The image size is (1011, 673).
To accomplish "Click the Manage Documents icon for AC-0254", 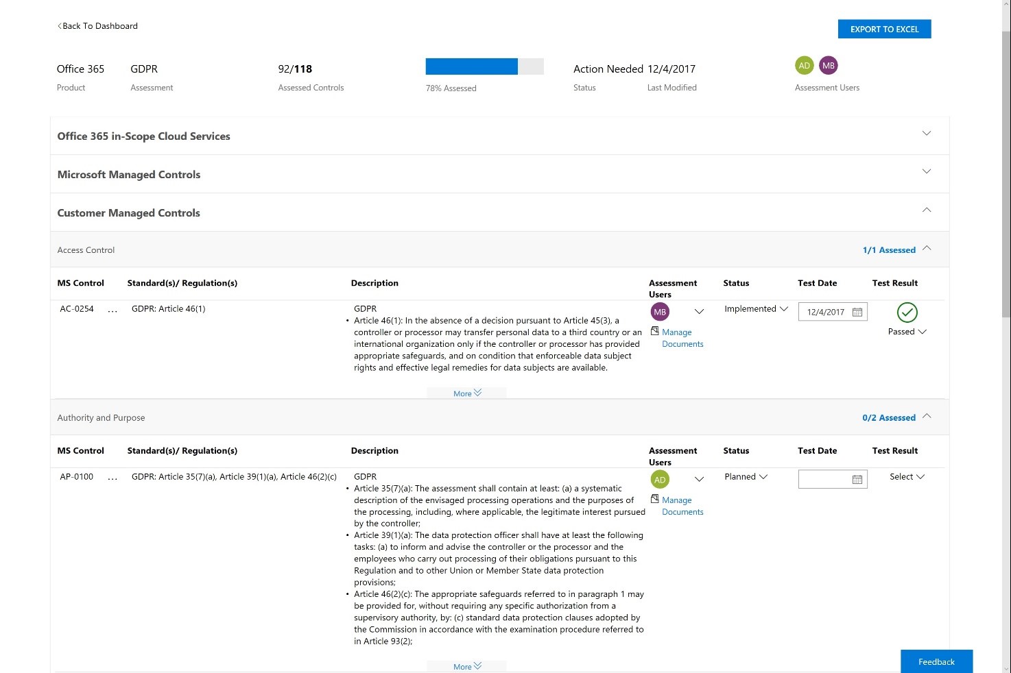I will pos(656,330).
